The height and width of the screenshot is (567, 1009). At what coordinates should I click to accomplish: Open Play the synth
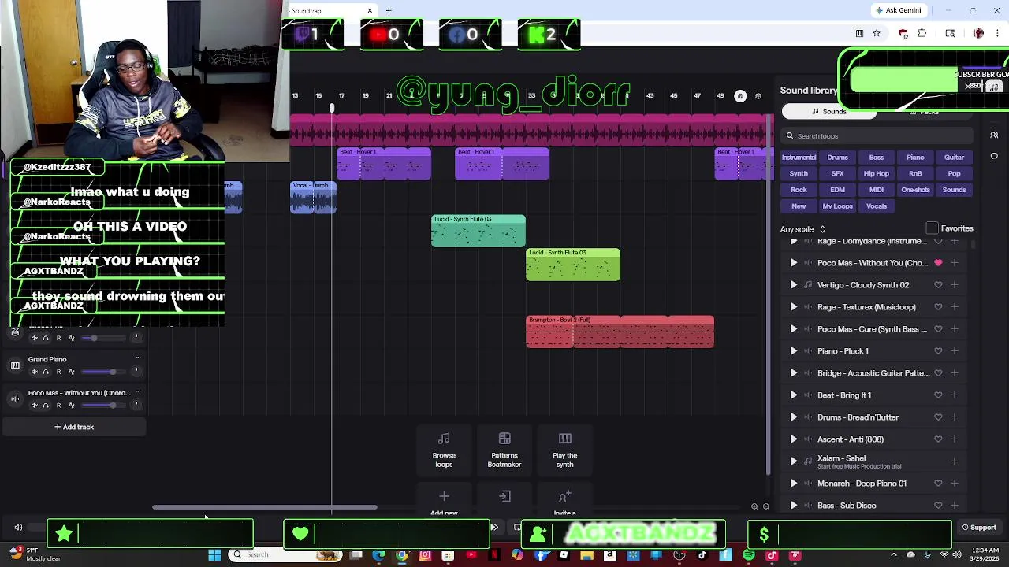[564, 450]
